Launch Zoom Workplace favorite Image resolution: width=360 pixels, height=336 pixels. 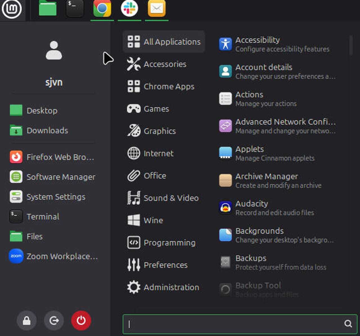53,256
